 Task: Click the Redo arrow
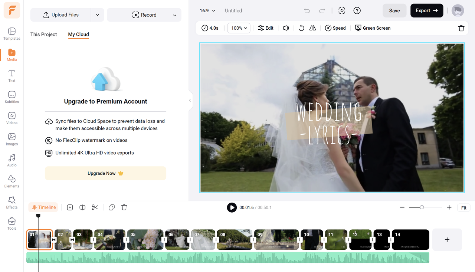(x=322, y=11)
